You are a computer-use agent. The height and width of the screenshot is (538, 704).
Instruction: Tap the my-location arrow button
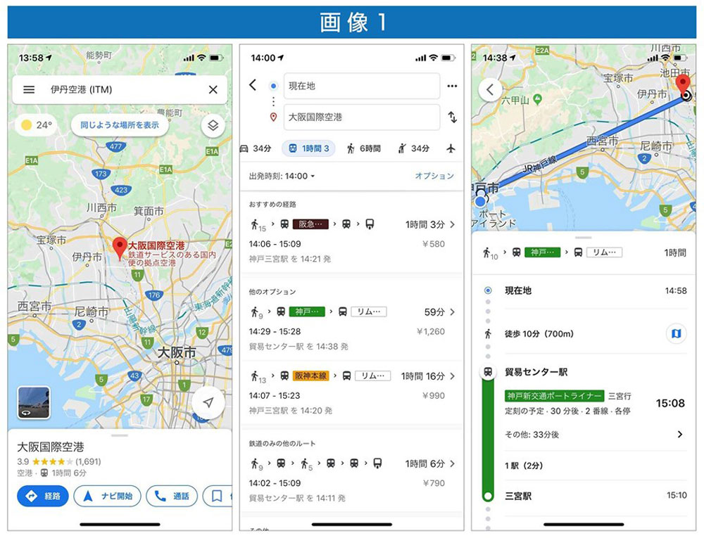[208, 402]
